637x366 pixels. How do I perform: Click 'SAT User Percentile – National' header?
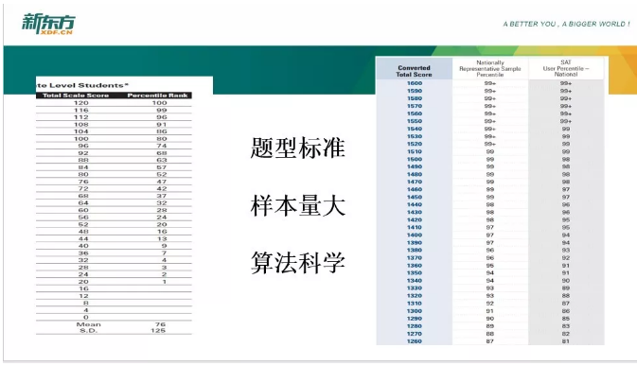[566, 68]
